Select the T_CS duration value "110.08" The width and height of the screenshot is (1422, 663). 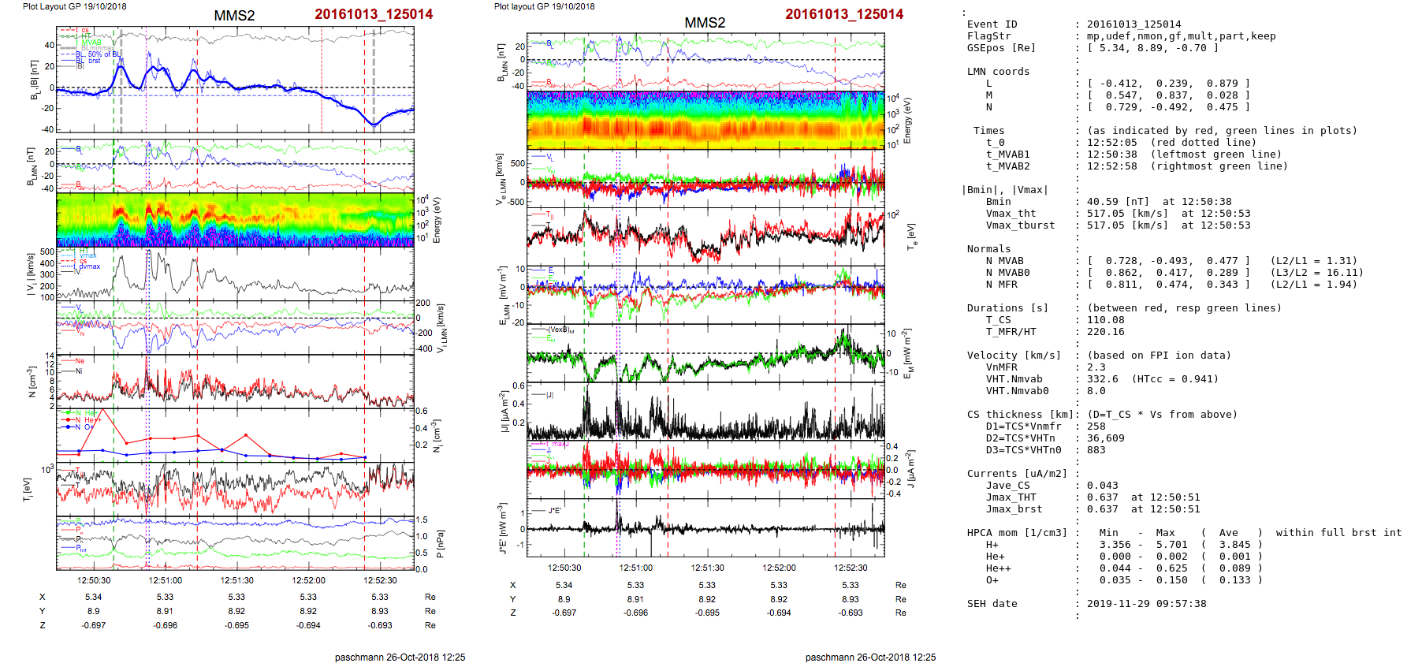pos(1105,320)
